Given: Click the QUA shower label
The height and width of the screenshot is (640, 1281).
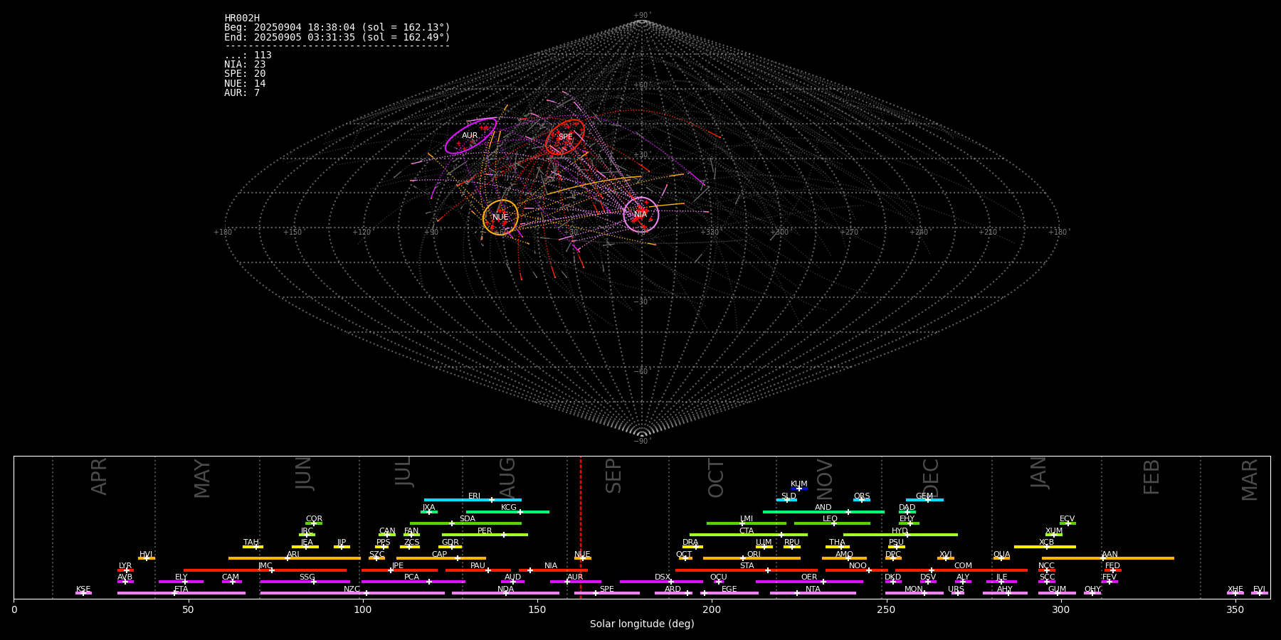Looking at the screenshot, I should pyautogui.click(x=1002, y=555).
